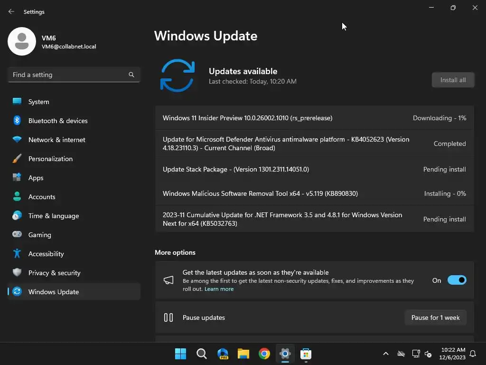Click the Personalization paintbrush icon

point(17,159)
